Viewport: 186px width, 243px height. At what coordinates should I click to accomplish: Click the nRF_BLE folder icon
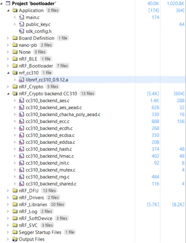[15, 59]
